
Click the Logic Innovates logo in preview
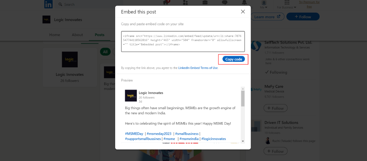pos(131,95)
